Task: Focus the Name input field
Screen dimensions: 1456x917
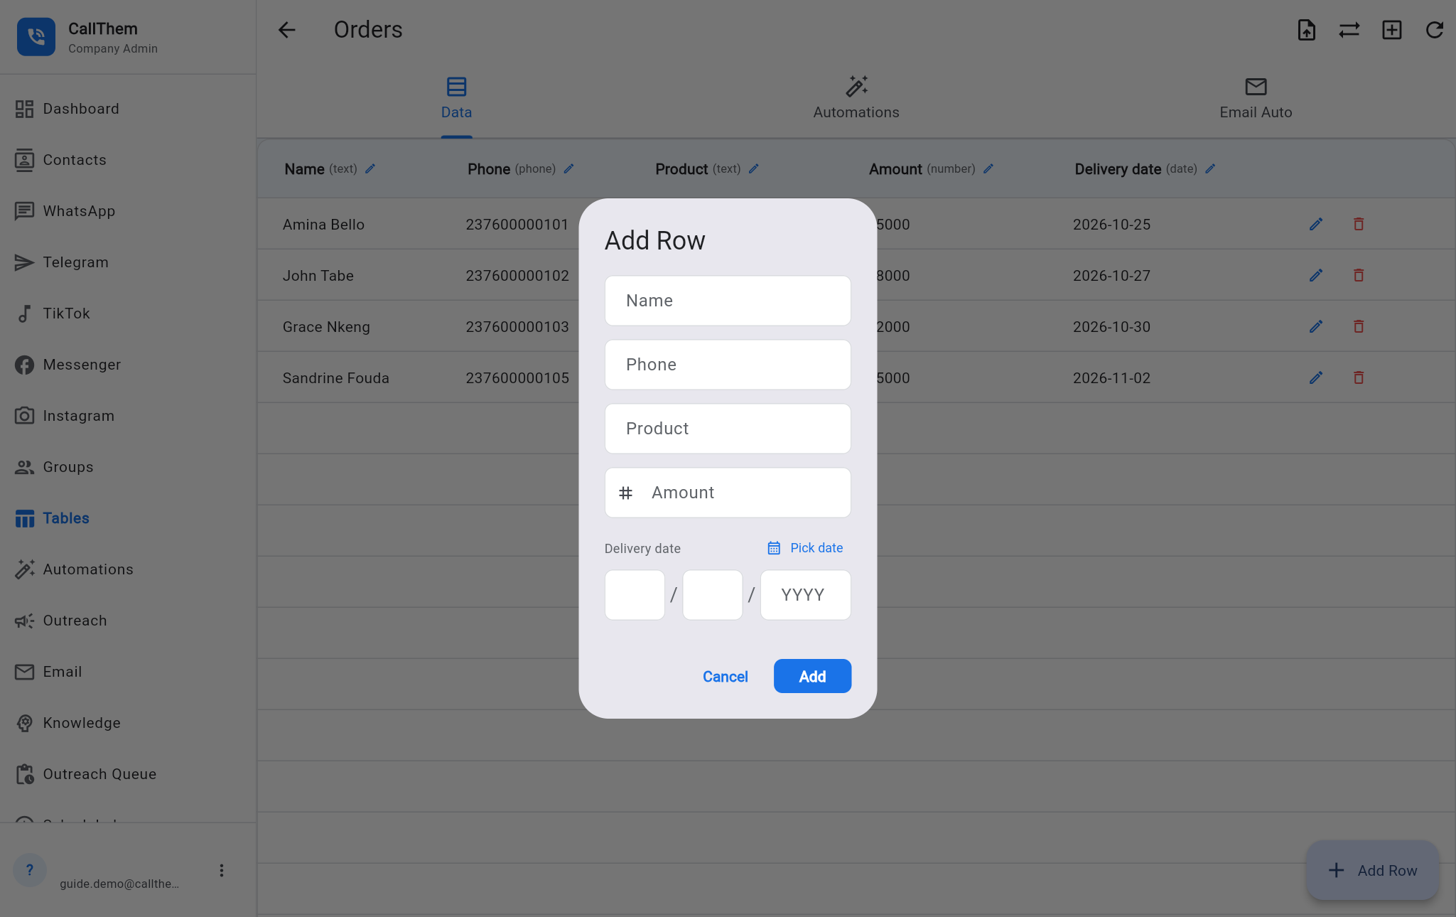Action: [728, 301]
